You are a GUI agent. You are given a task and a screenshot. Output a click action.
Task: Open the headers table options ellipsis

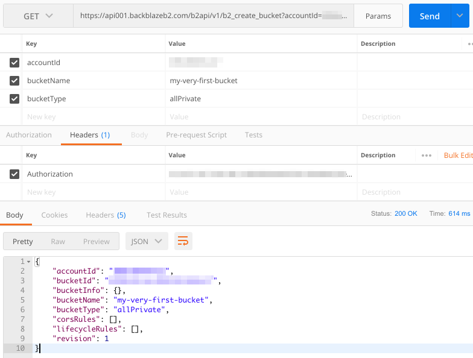[x=426, y=155]
